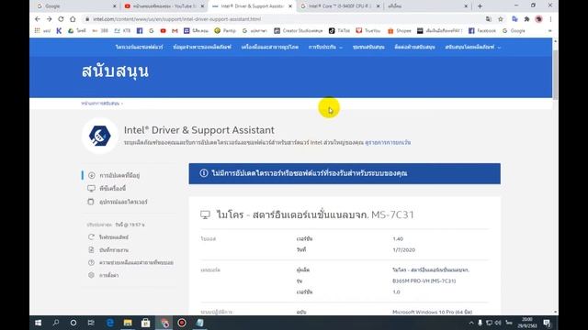Open the first Intel nav item, drivers and software
The width and height of the screenshot is (588, 330).
coord(139,47)
